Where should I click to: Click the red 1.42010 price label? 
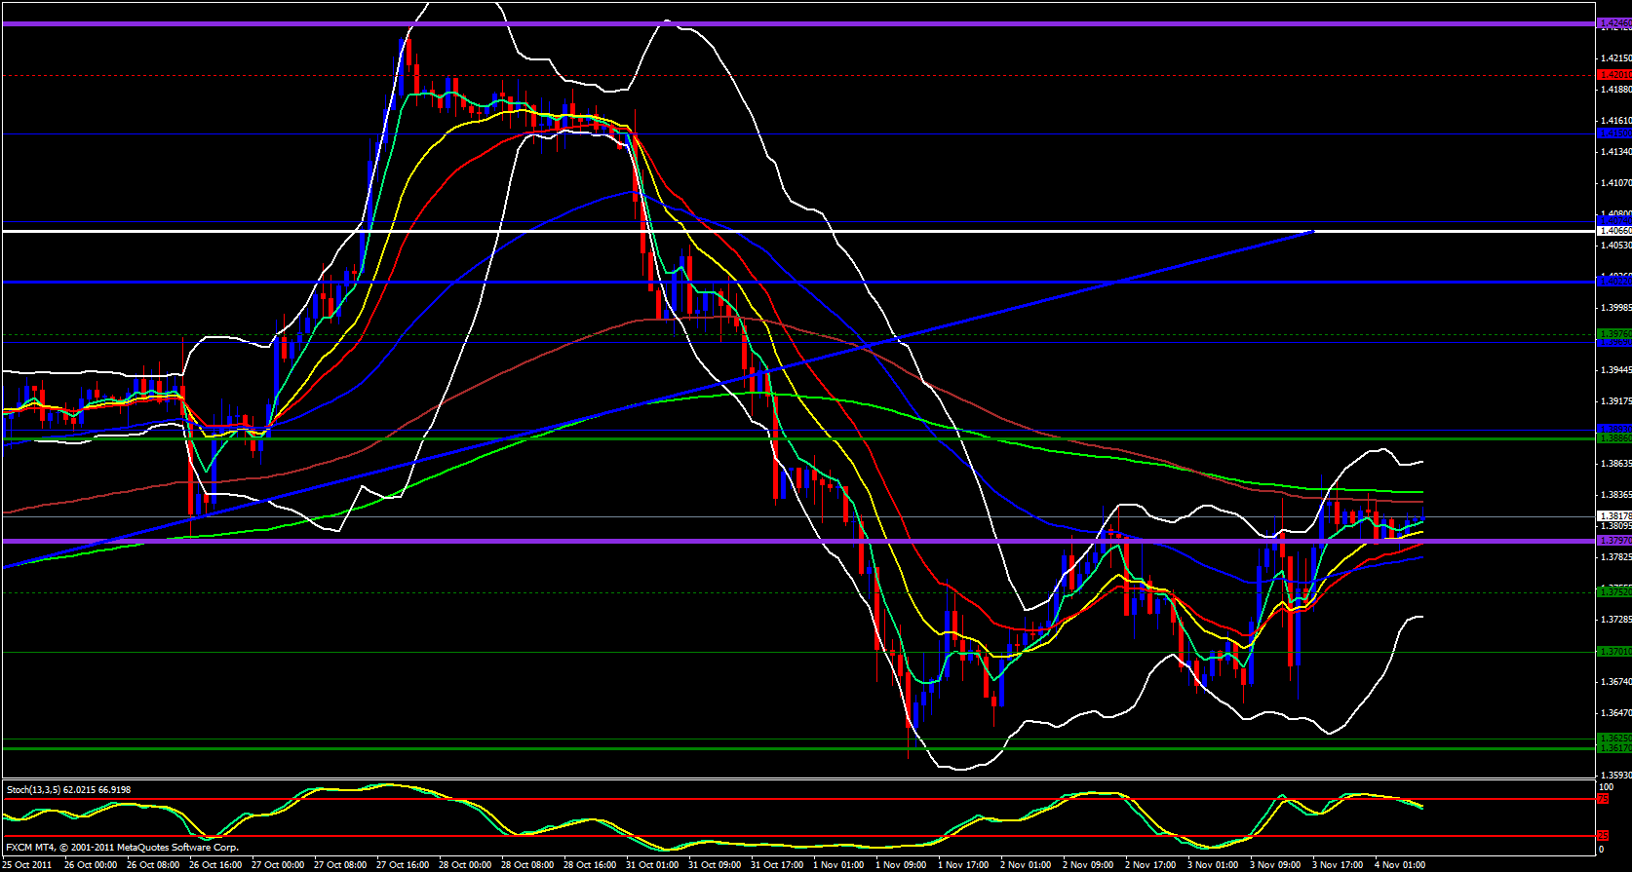click(1613, 74)
